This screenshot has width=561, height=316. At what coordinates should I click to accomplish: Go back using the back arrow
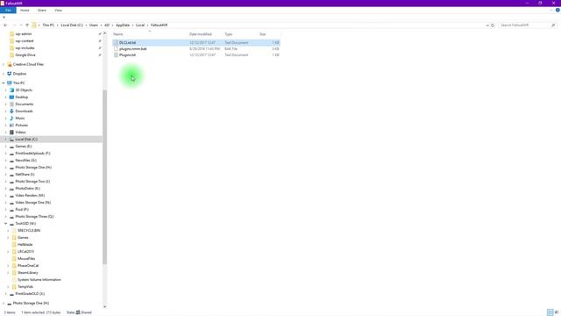(x=5, y=25)
